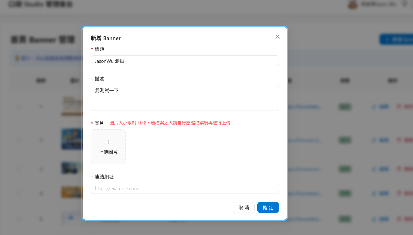Click the 連結網址 field showing https://example.com placeholder
The width and height of the screenshot is (413, 235).
coord(185,188)
